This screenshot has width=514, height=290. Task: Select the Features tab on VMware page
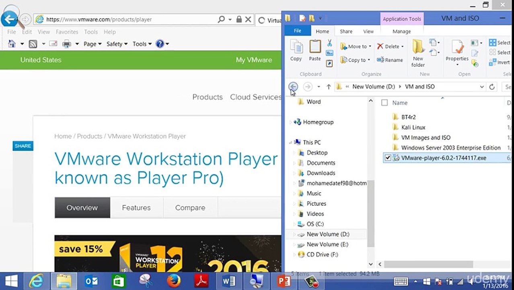(x=136, y=208)
